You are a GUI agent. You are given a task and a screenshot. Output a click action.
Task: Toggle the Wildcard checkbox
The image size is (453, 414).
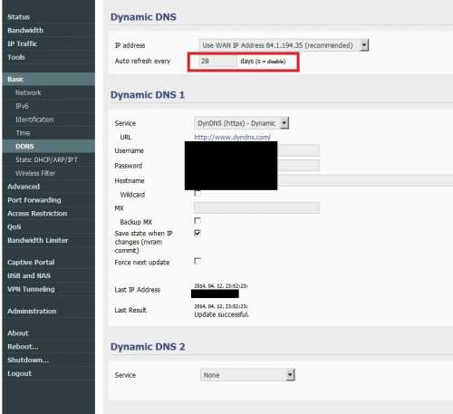[x=198, y=193]
